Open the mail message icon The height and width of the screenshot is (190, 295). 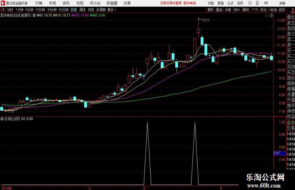tap(266, 3)
